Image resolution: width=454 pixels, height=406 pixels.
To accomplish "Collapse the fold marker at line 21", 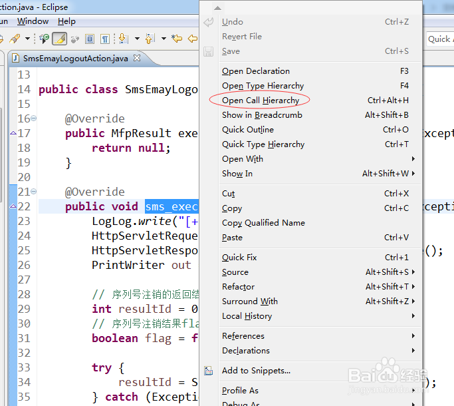I will 34,192.
